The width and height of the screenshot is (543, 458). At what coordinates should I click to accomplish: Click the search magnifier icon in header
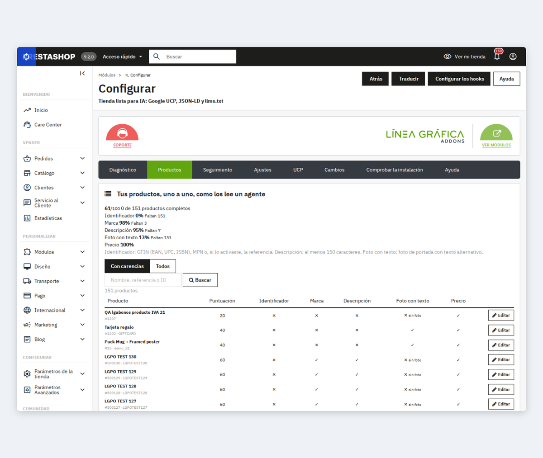(x=157, y=57)
